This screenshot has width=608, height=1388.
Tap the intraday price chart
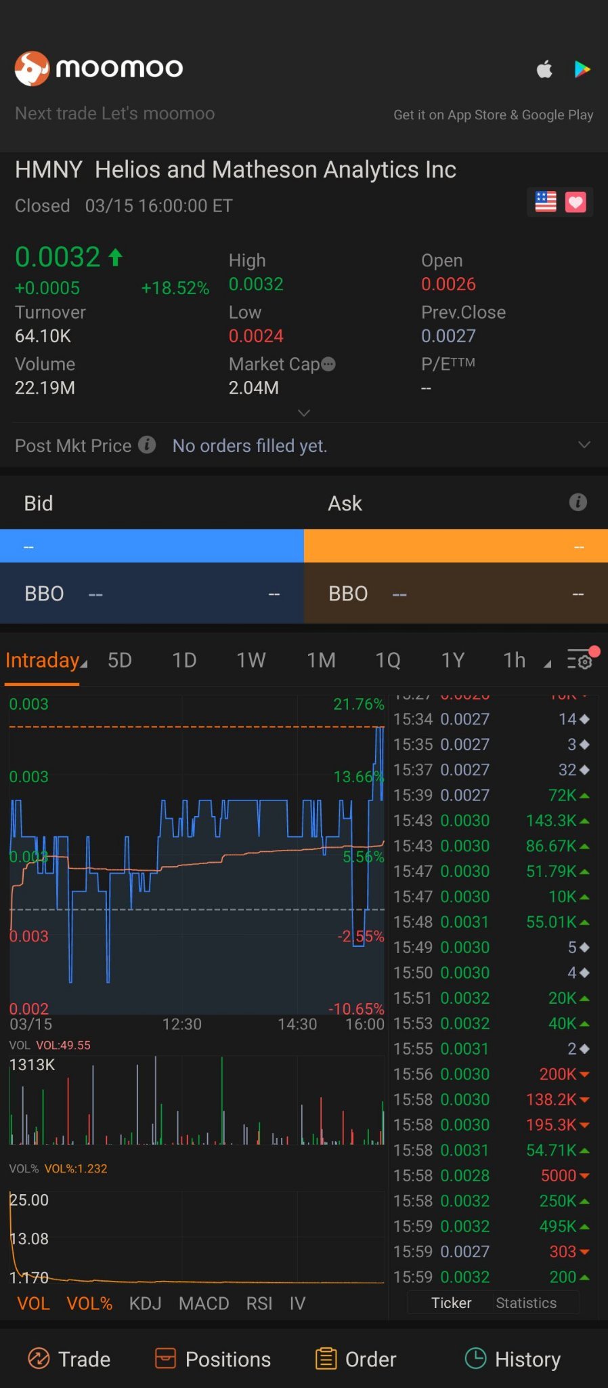tap(196, 855)
